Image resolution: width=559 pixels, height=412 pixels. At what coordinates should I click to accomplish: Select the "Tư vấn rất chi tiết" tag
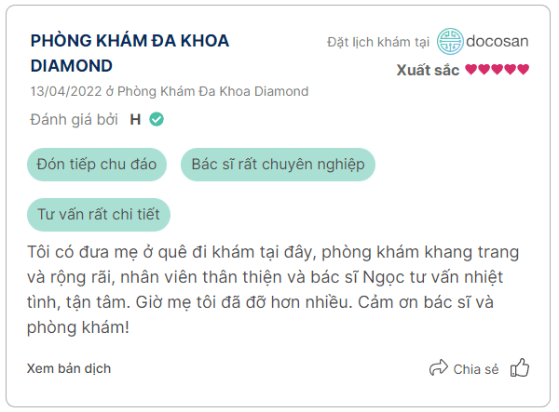point(98,214)
